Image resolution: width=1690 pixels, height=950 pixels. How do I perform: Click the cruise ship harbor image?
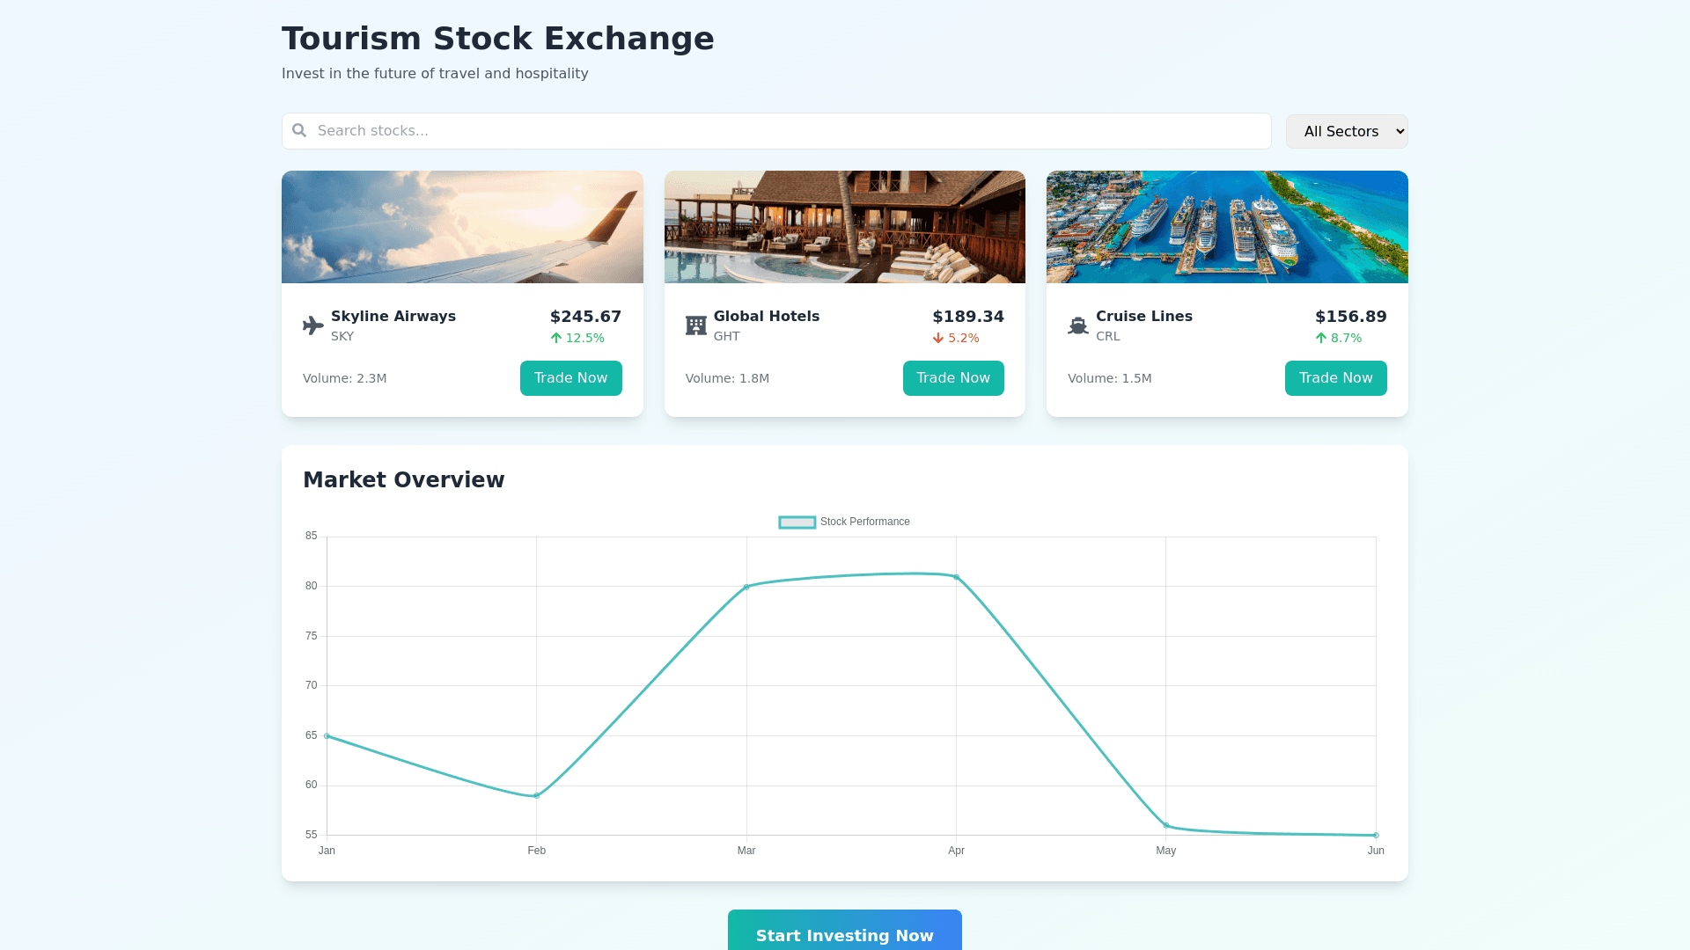tap(1226, 227)
